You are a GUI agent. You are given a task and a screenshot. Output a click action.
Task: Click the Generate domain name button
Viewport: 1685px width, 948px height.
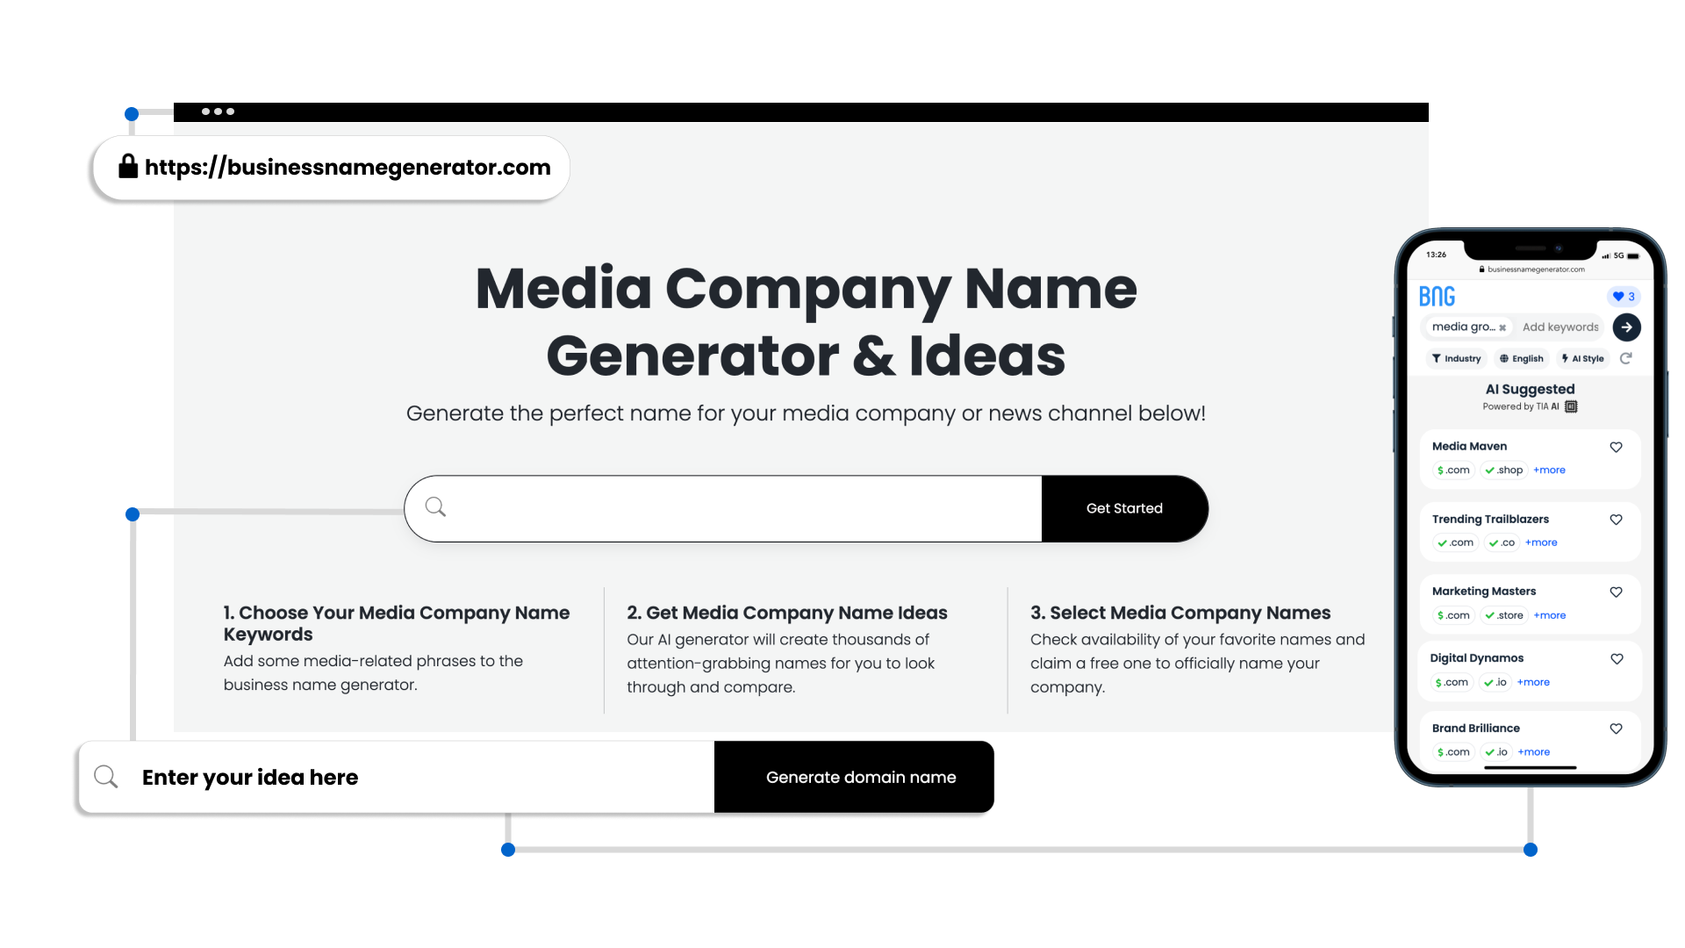coord(860,777)
